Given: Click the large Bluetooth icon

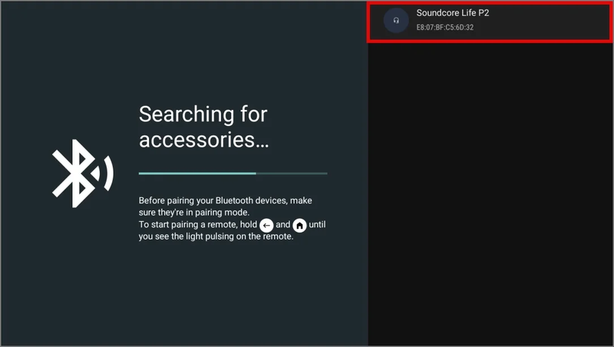Looking at the screenshot, I should (83, 173).
